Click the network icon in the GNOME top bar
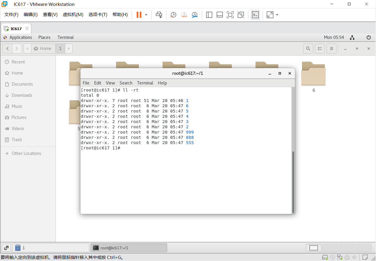The image size is (376, 261). [352, 37]
